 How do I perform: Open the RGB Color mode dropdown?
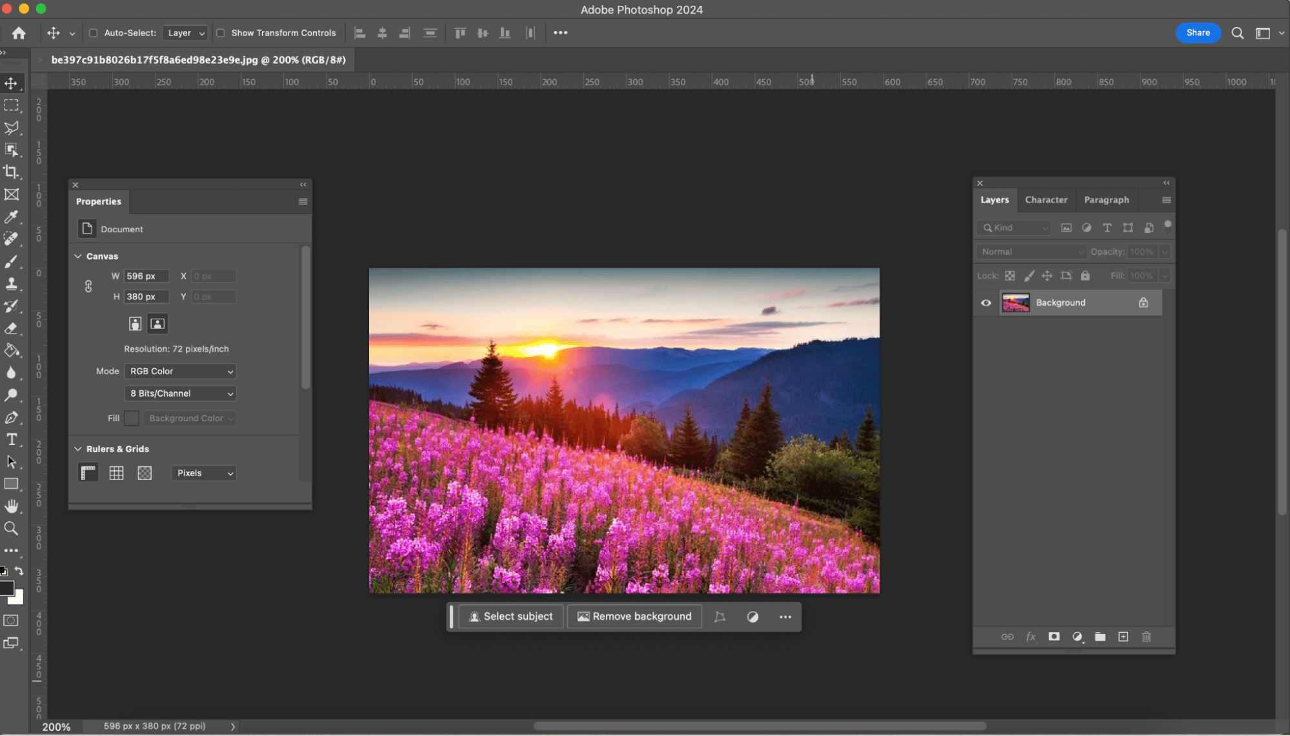(180, 371)
